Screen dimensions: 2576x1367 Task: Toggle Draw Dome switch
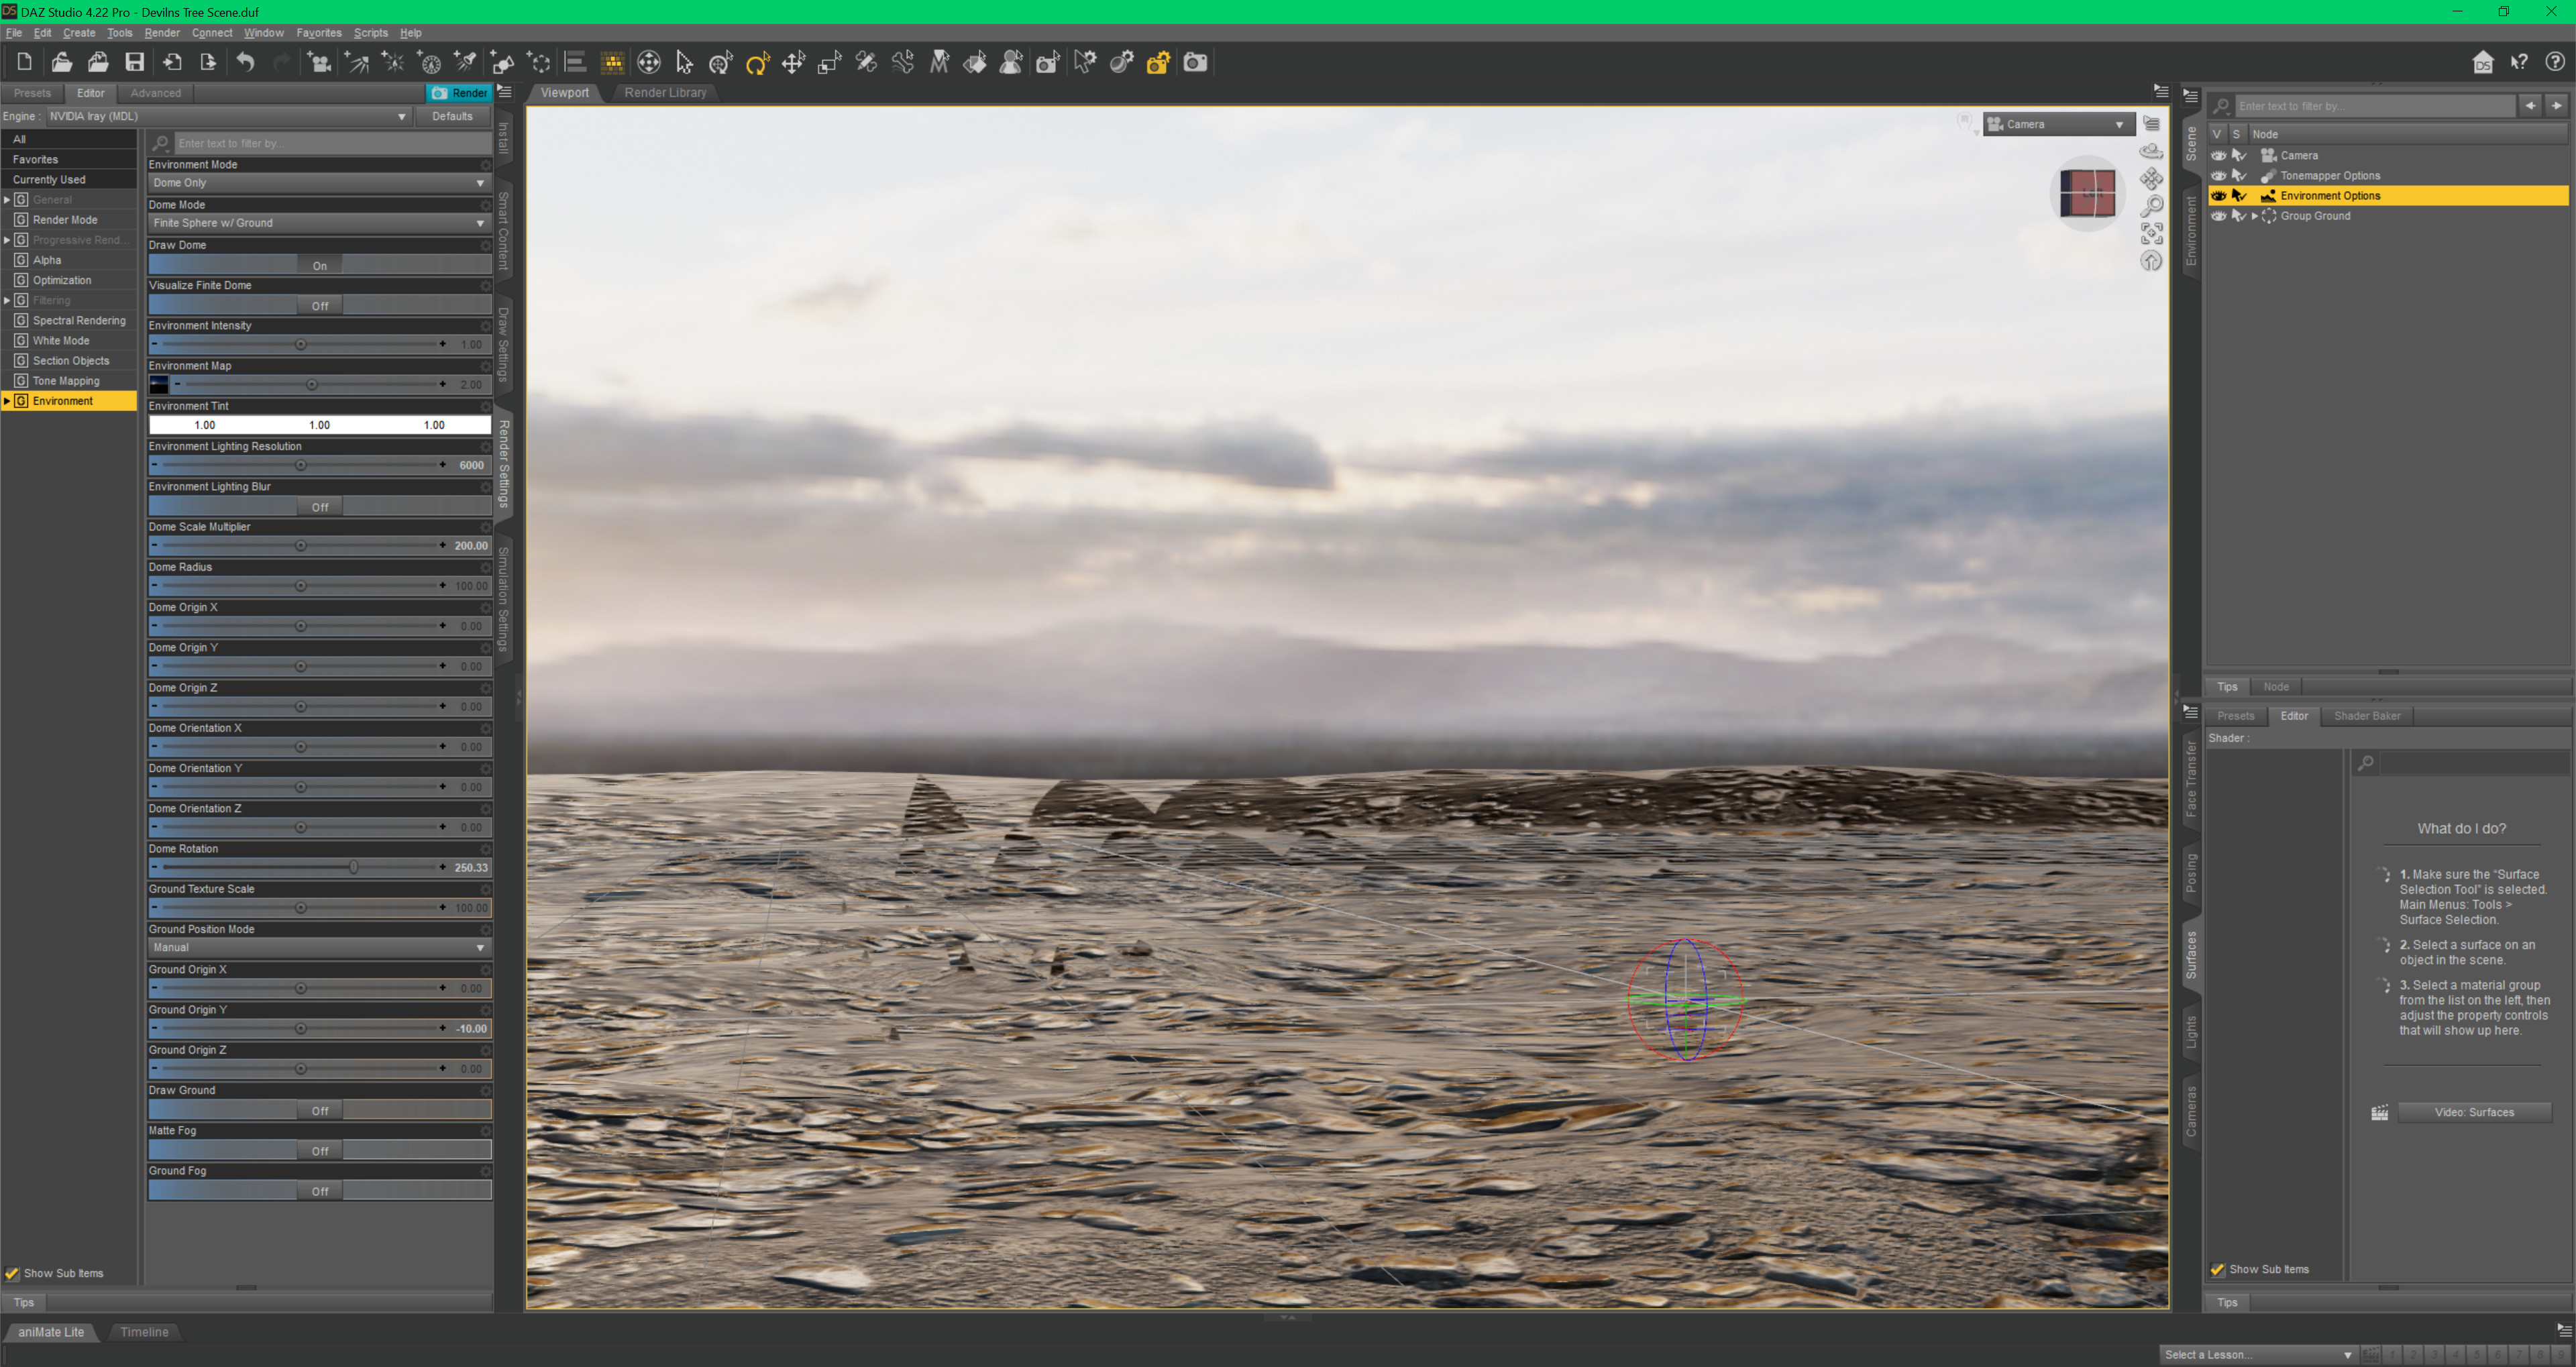click(319, 265)
